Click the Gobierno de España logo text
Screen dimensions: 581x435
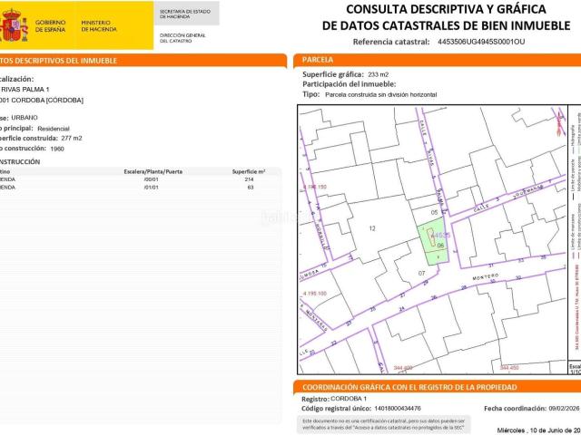(x=50, y=26)
